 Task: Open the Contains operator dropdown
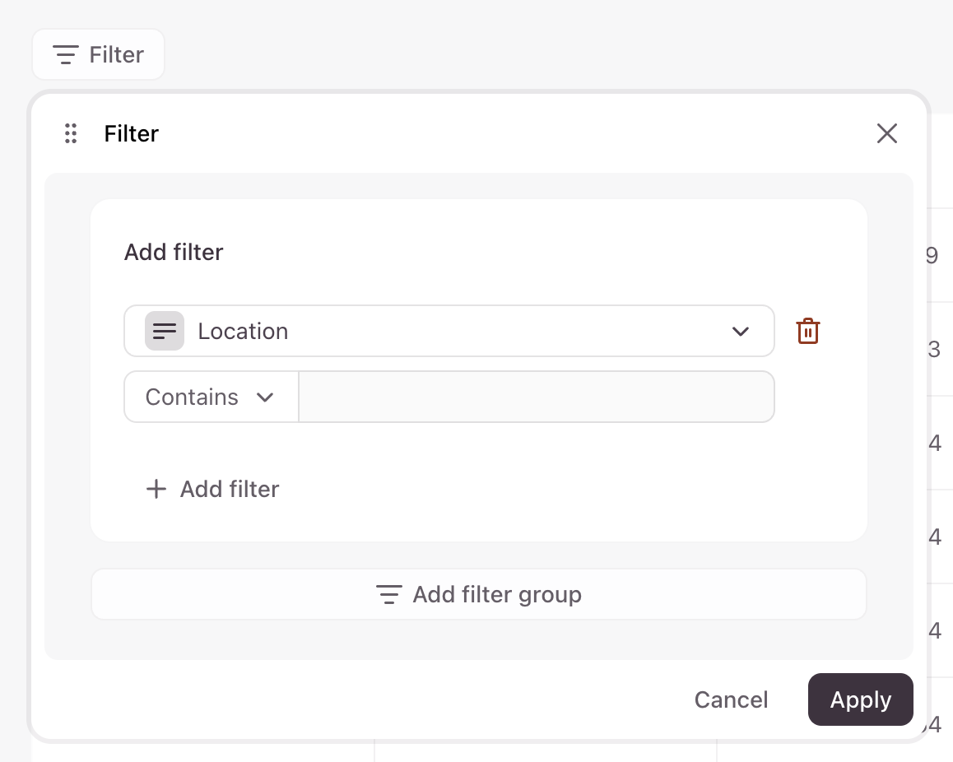click(211, 397)
